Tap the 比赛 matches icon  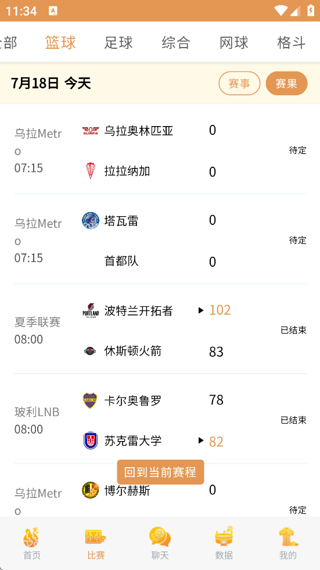coord(96,537)
